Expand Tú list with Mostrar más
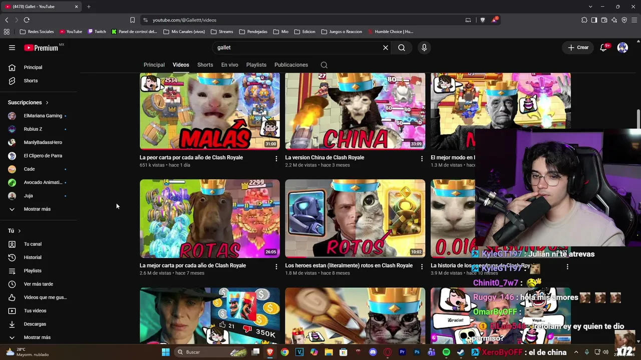The height and width of the screenshot is (360, 641). point(39,337)
